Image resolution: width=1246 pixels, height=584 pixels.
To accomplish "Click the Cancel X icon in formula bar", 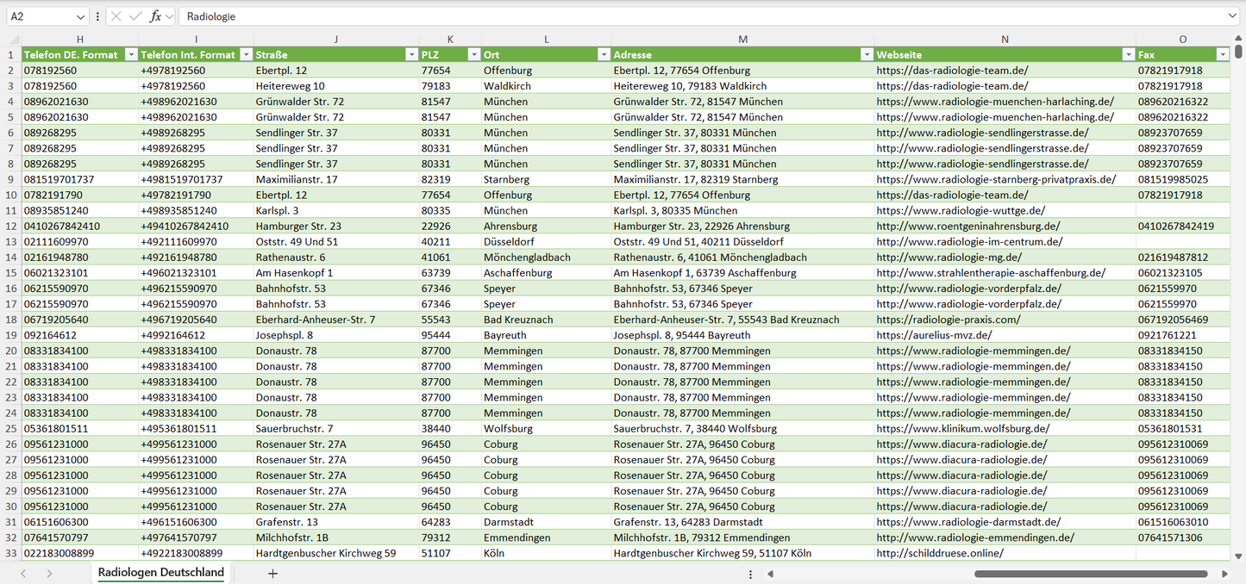I will pyautogui.click(x=116, y=16).
